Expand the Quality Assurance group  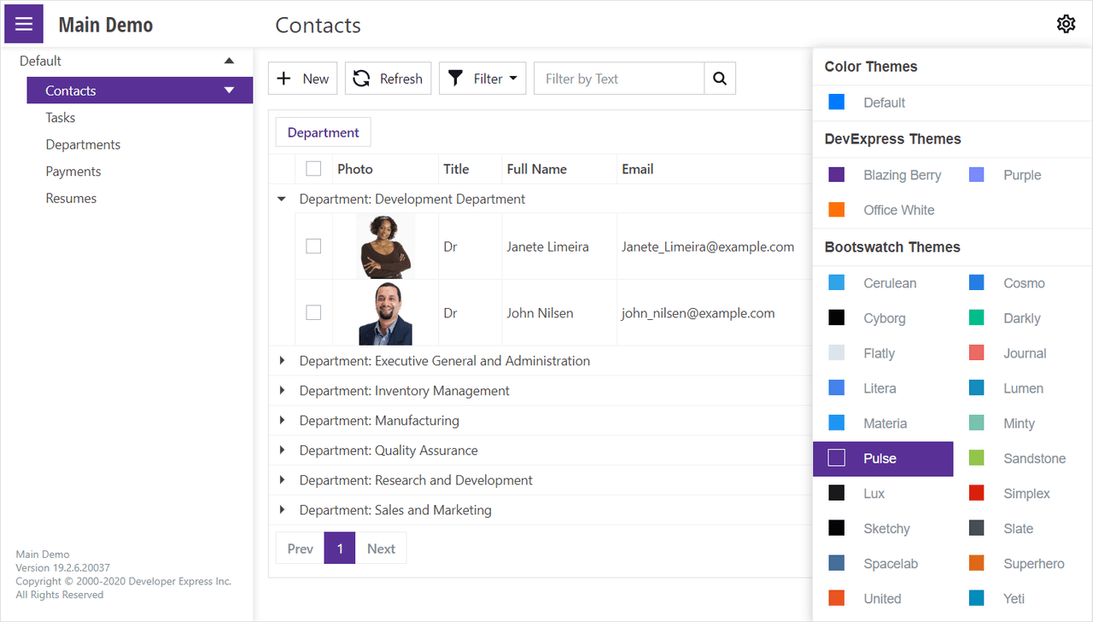[x=282, y=451]
